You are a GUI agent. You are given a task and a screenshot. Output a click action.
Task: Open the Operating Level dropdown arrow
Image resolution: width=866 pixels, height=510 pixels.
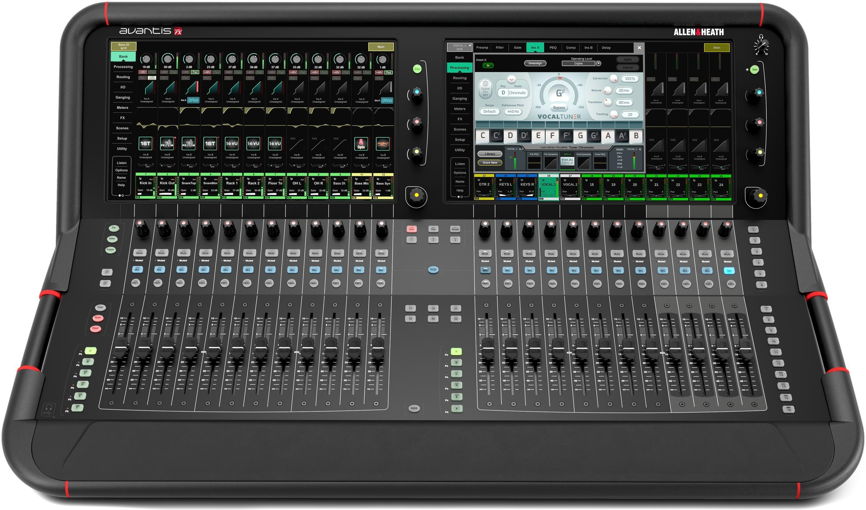click(x=598, y=63)
